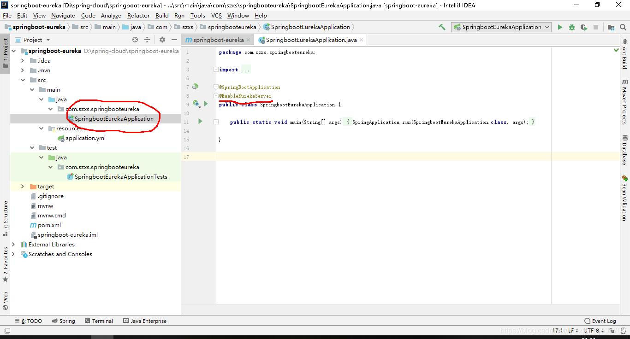Open the VCS menu

(x=216, y=15)
